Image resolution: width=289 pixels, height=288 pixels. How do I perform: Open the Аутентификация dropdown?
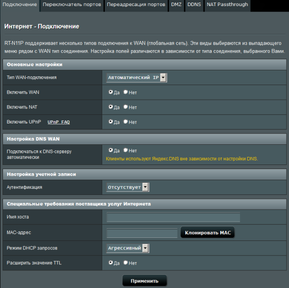coord(128,187)
